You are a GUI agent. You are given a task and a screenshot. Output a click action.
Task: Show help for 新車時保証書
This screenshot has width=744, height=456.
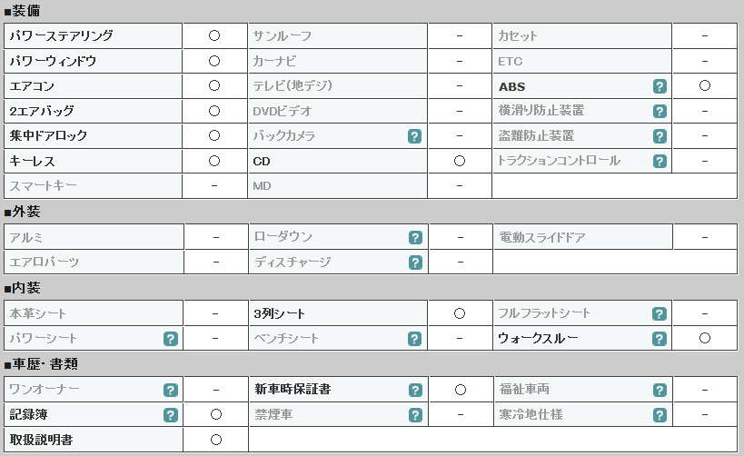pyautogui.click(x=415, y=390)
